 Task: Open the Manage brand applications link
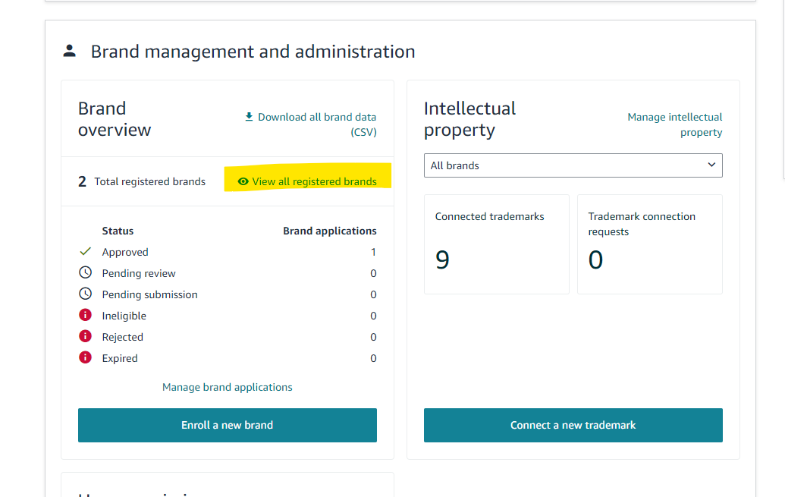coord(227,387)
